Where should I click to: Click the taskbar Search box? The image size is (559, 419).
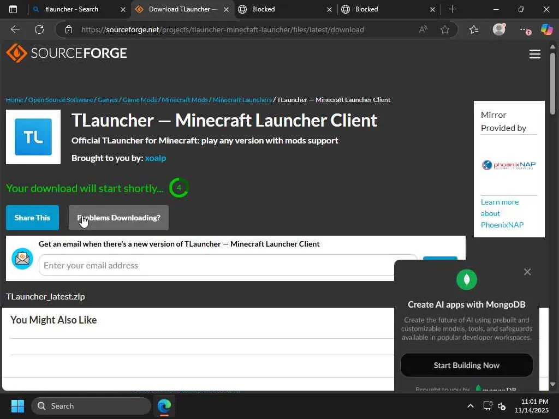tap(91, 406)
